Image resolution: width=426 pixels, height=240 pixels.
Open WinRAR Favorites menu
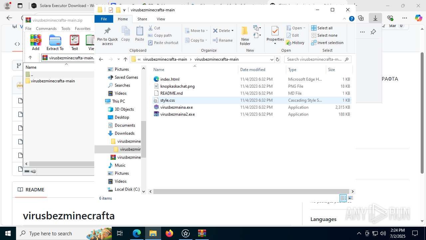83,29
